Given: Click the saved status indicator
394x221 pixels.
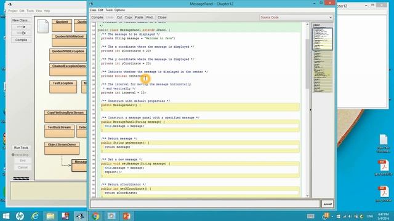Looking at the screenshot, I should [x=328, y=204].
